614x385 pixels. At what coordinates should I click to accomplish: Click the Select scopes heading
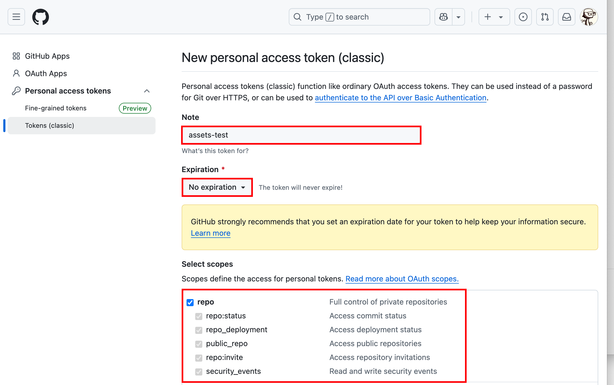click(x=207, y=264)
